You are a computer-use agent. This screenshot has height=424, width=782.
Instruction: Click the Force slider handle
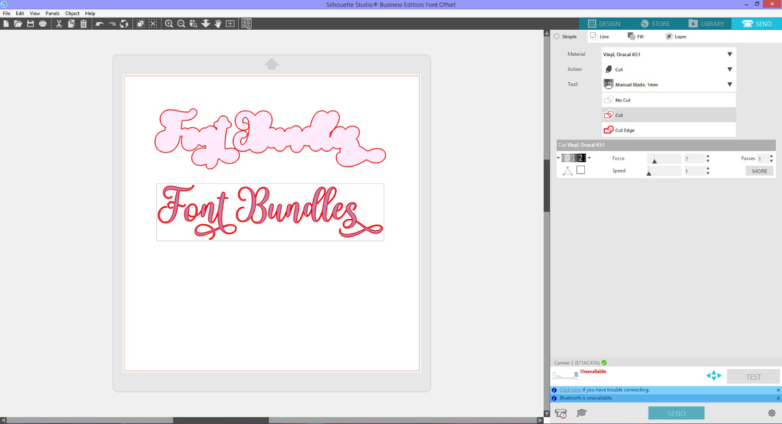[x=654, y=161]
